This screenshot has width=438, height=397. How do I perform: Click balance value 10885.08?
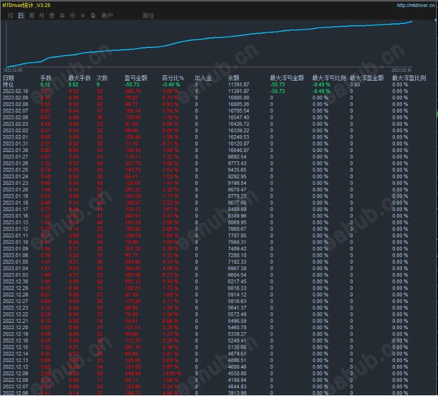pos(238,98)
